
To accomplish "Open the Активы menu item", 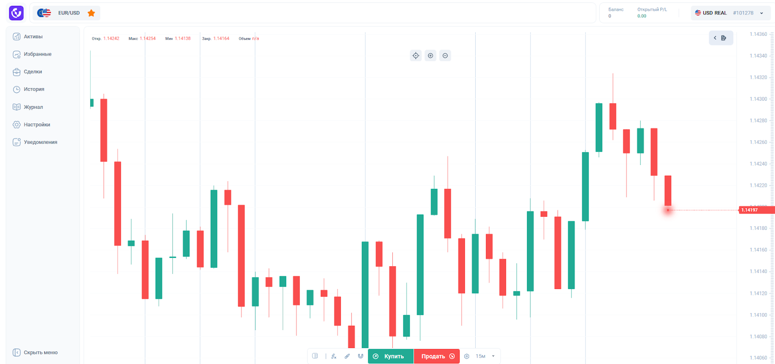I will (33, 37).
